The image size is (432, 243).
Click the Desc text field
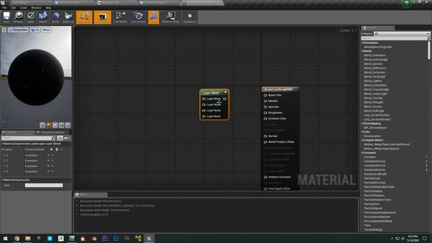[44, 186]
